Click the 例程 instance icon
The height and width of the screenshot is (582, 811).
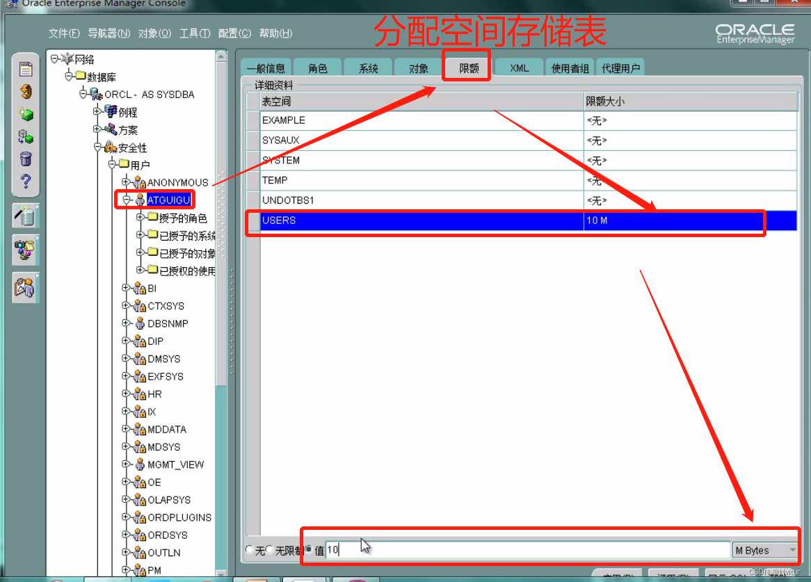111,111
